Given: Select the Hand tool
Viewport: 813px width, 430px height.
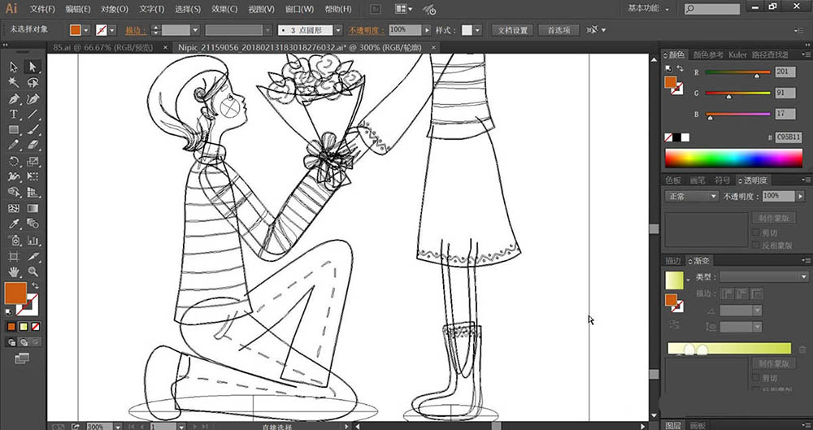Looking at the screenshot, I should [x=14, y=271].
